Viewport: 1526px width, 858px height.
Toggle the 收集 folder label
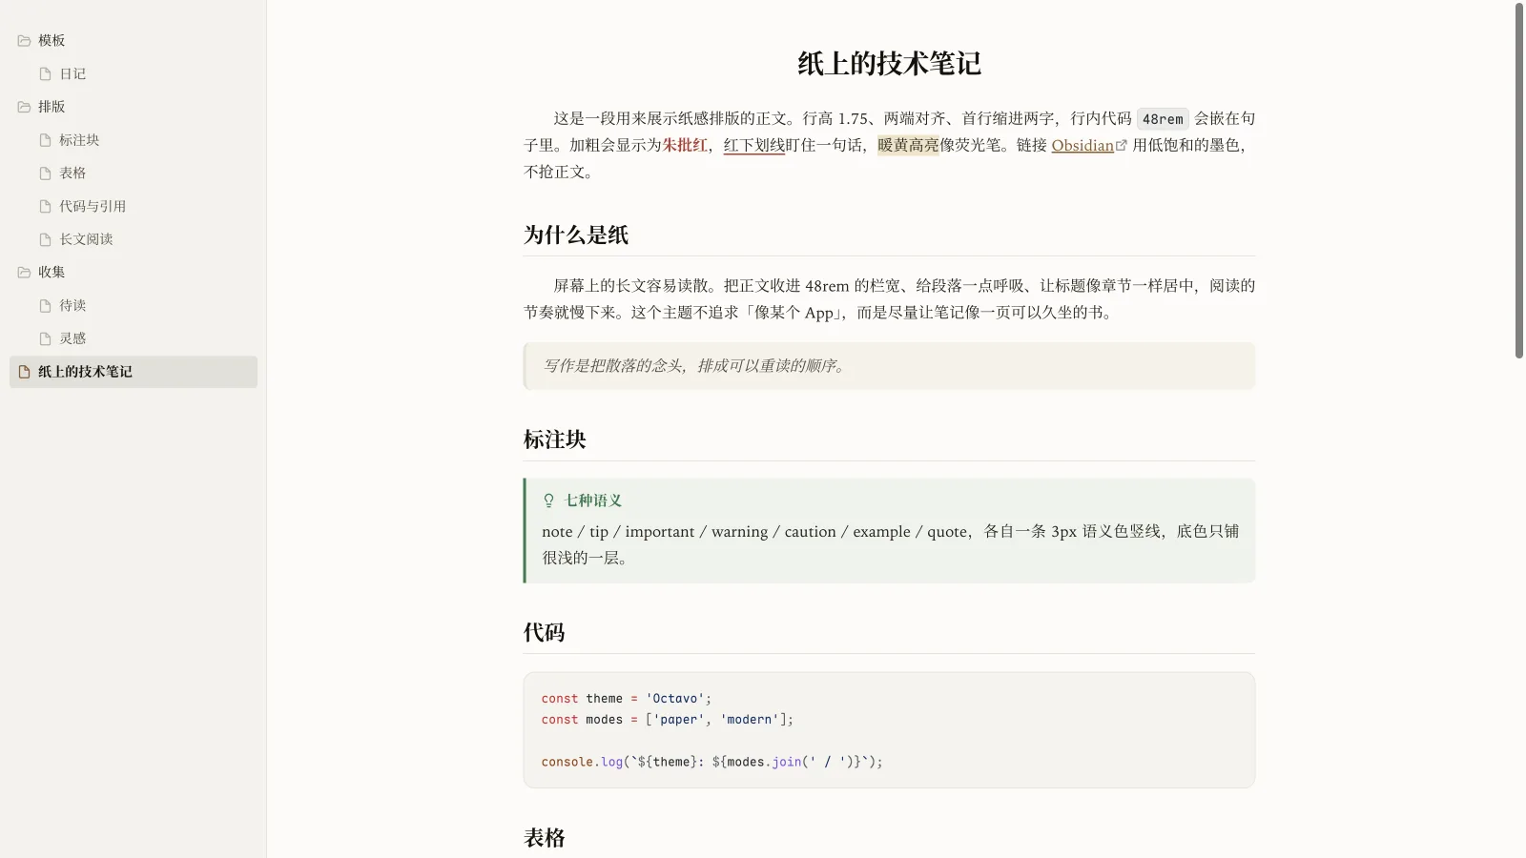[52, 272]
